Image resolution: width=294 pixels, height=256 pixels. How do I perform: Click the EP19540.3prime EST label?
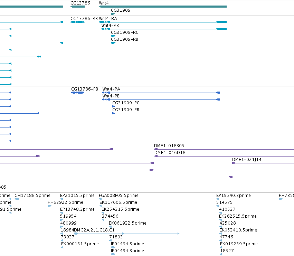coord(234,196)
